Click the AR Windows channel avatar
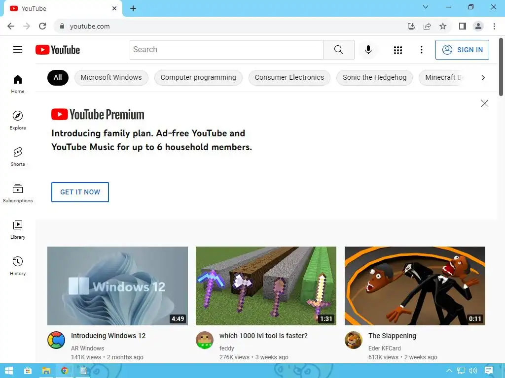 click(56, 340)
